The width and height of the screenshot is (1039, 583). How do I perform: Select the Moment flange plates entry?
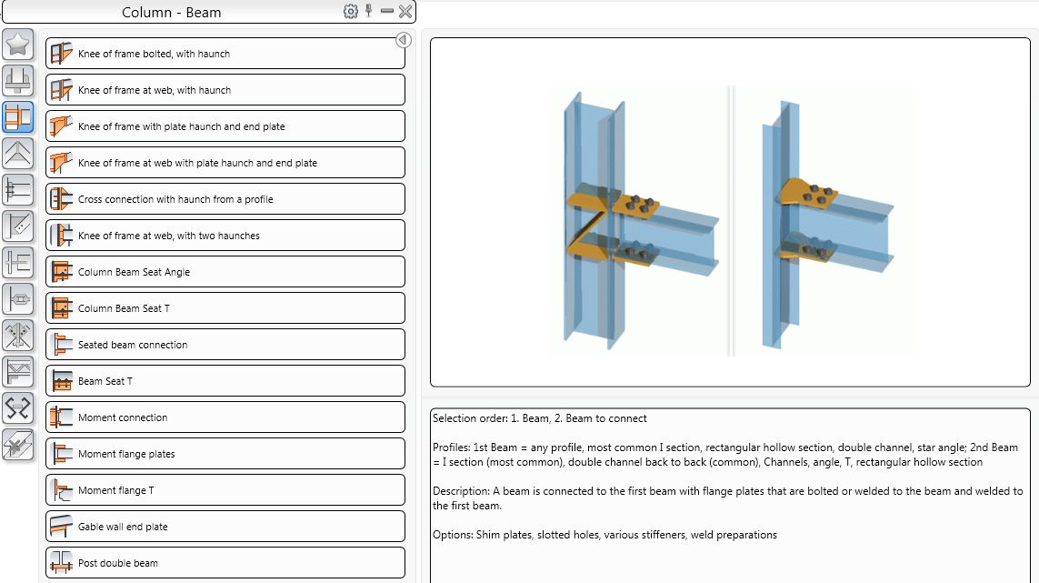click(225, 454)
